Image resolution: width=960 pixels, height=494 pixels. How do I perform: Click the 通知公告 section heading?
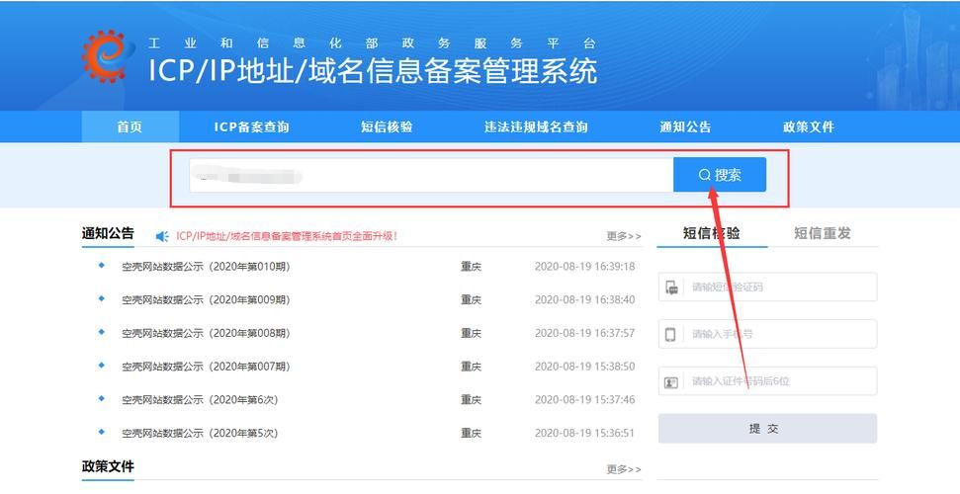pyautogui.click(x=108, y=233)
